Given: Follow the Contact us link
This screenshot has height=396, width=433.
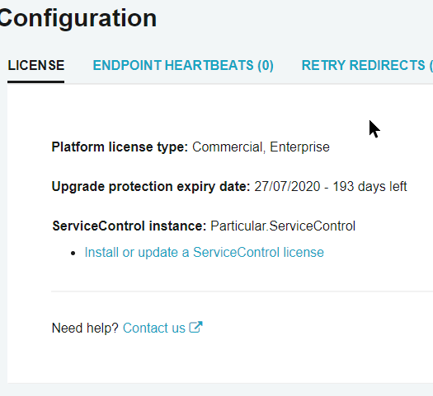Looking at the screenshot, I should point(154,328).
